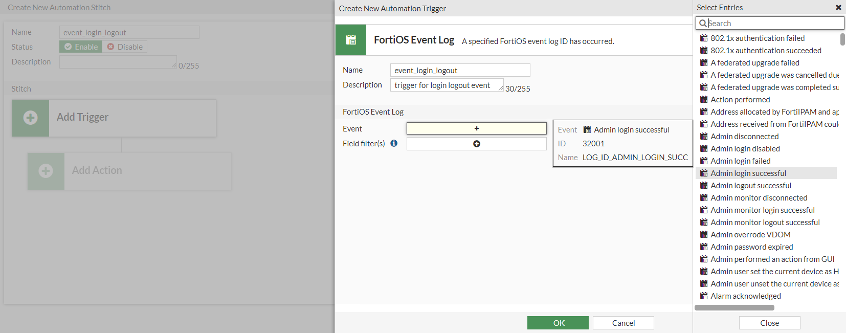Click icon beside 'Admin logout successful'
The width and height of the screenshot is (846, 333).
pyautogui.click(x=704, y=185)
